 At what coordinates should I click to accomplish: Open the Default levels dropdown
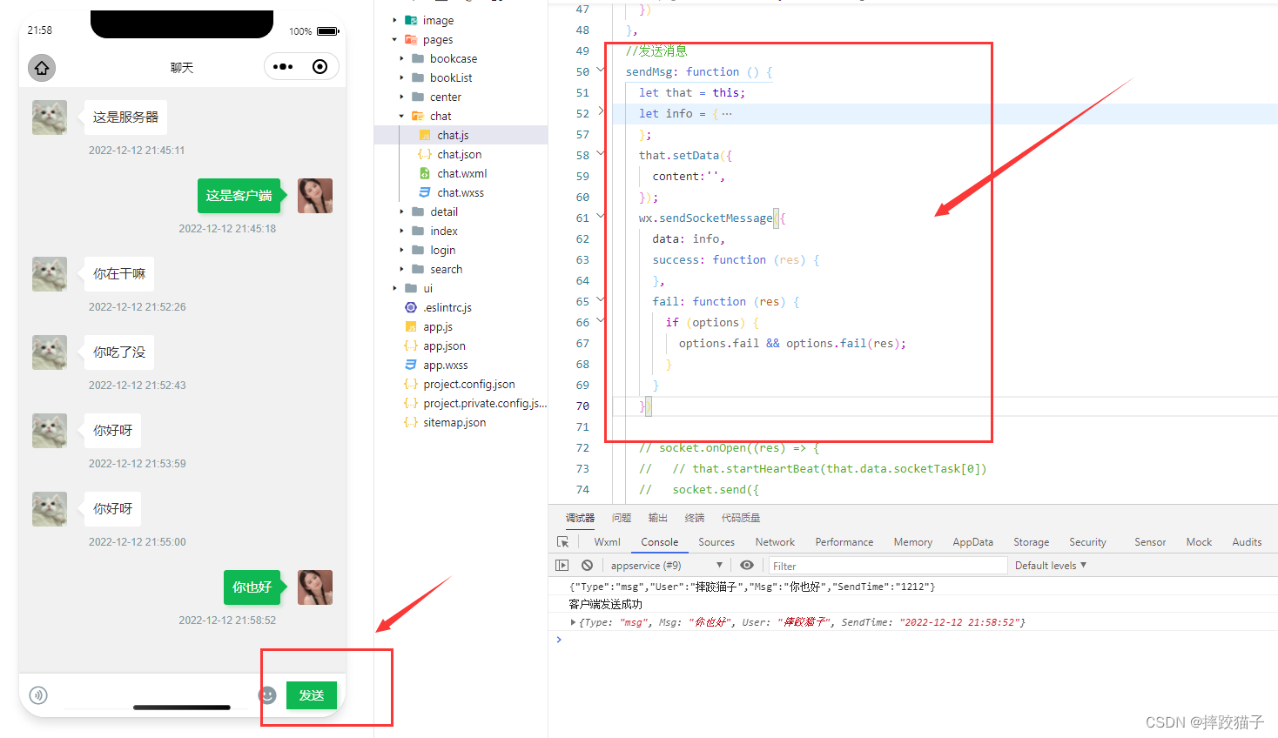[1050, 566]
